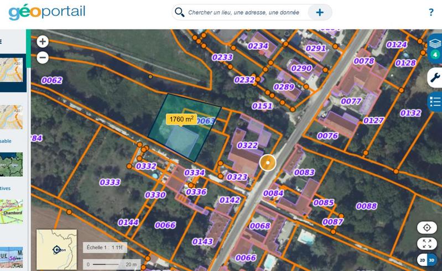This screenshot has width=442, height=271.
Task: Open the wrench tools panel
Action: (435, 79)
